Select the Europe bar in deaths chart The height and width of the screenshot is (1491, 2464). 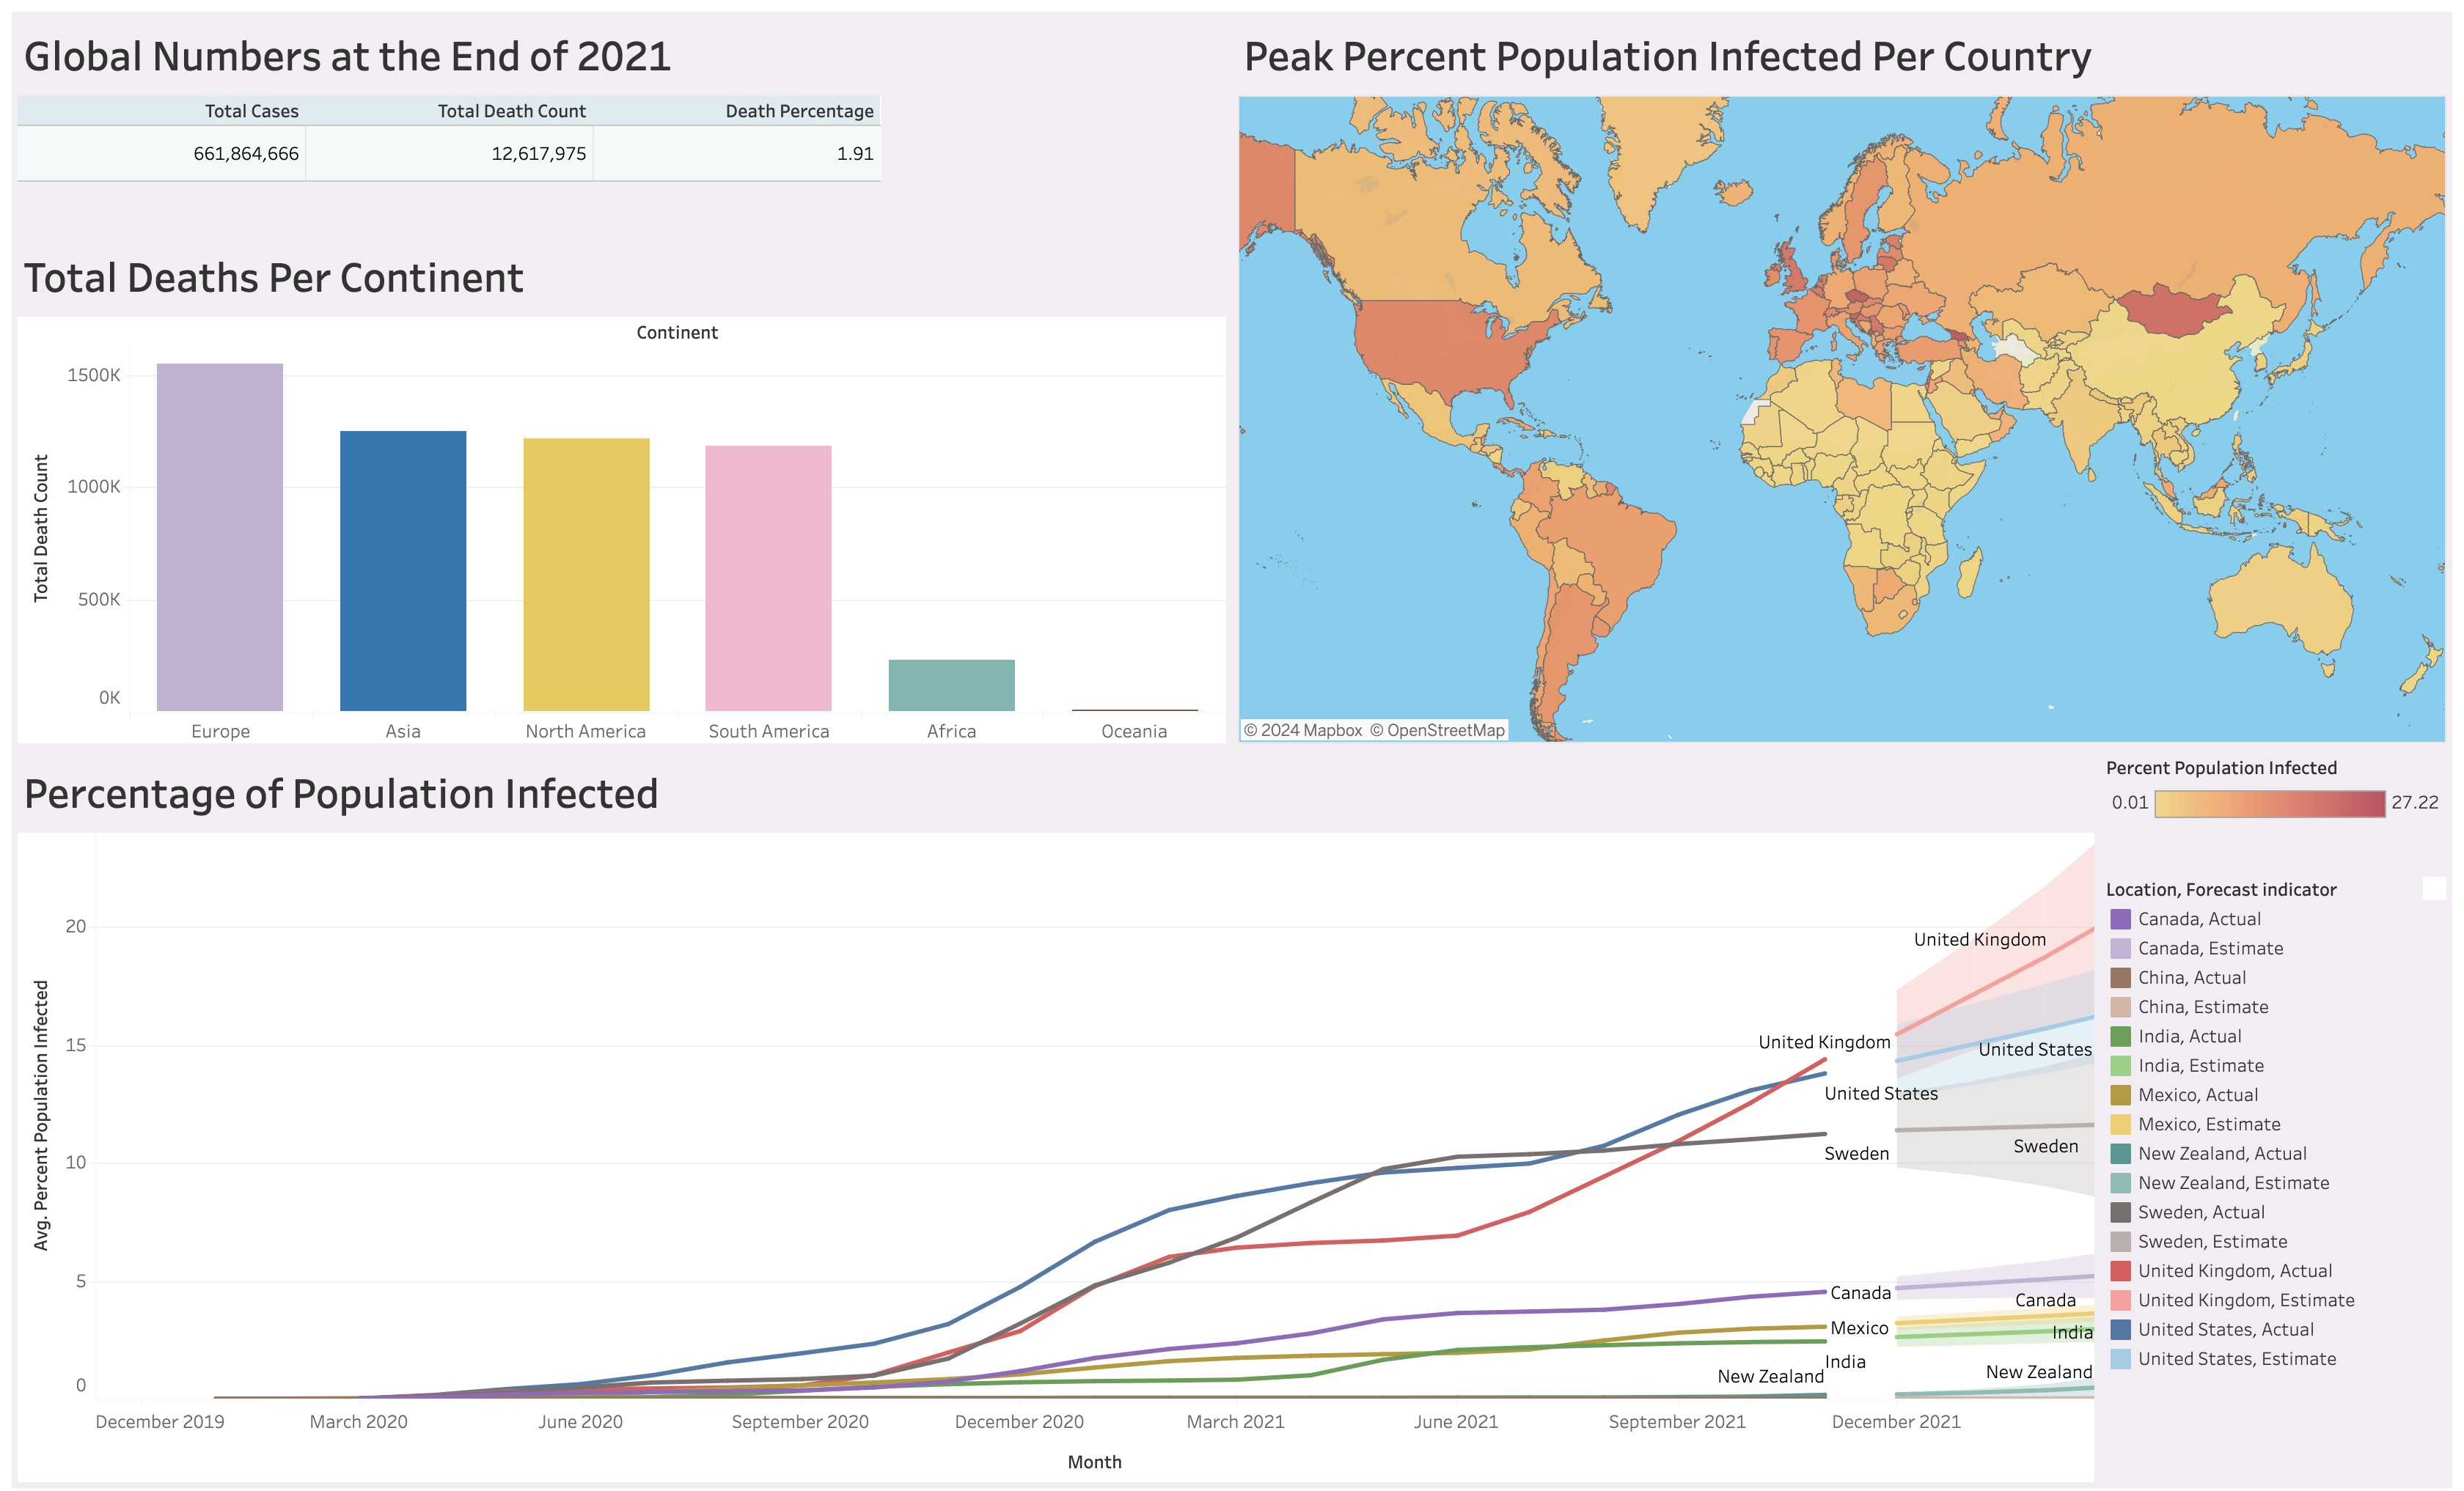220,537
